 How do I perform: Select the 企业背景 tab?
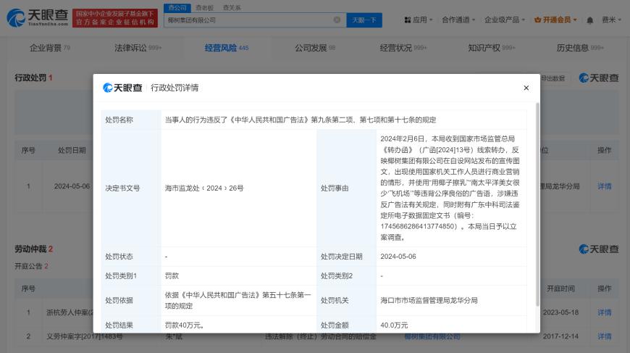click(x=50, y=48)
